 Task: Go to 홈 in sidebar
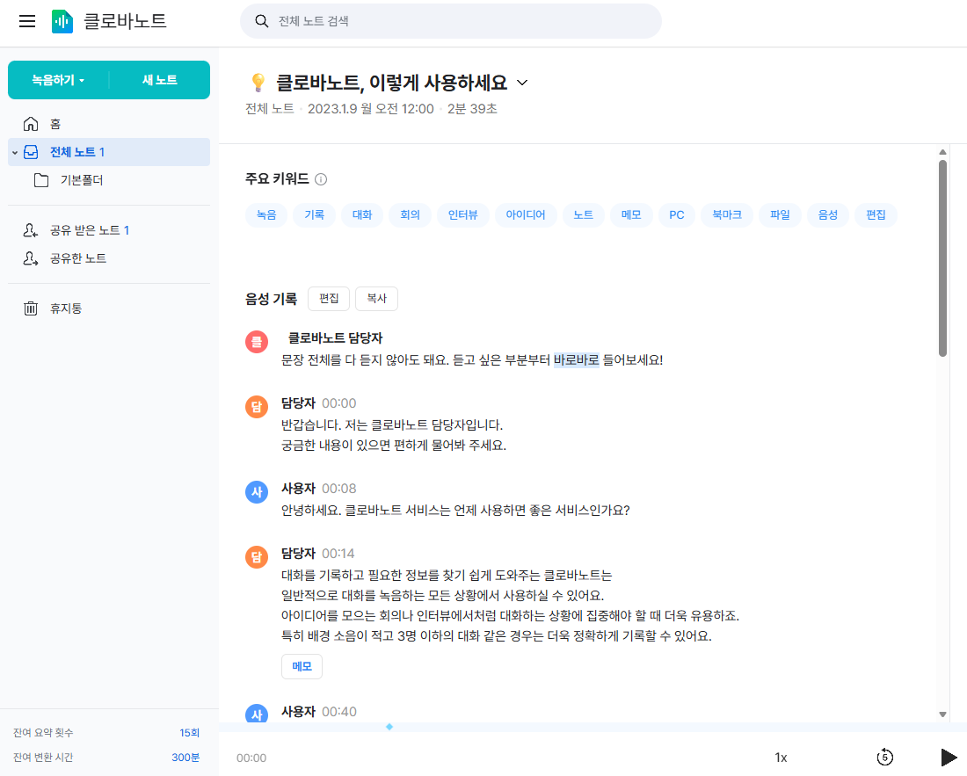[108, 124]
